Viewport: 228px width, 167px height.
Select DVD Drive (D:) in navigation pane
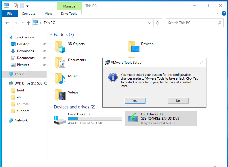click(28, 83)
